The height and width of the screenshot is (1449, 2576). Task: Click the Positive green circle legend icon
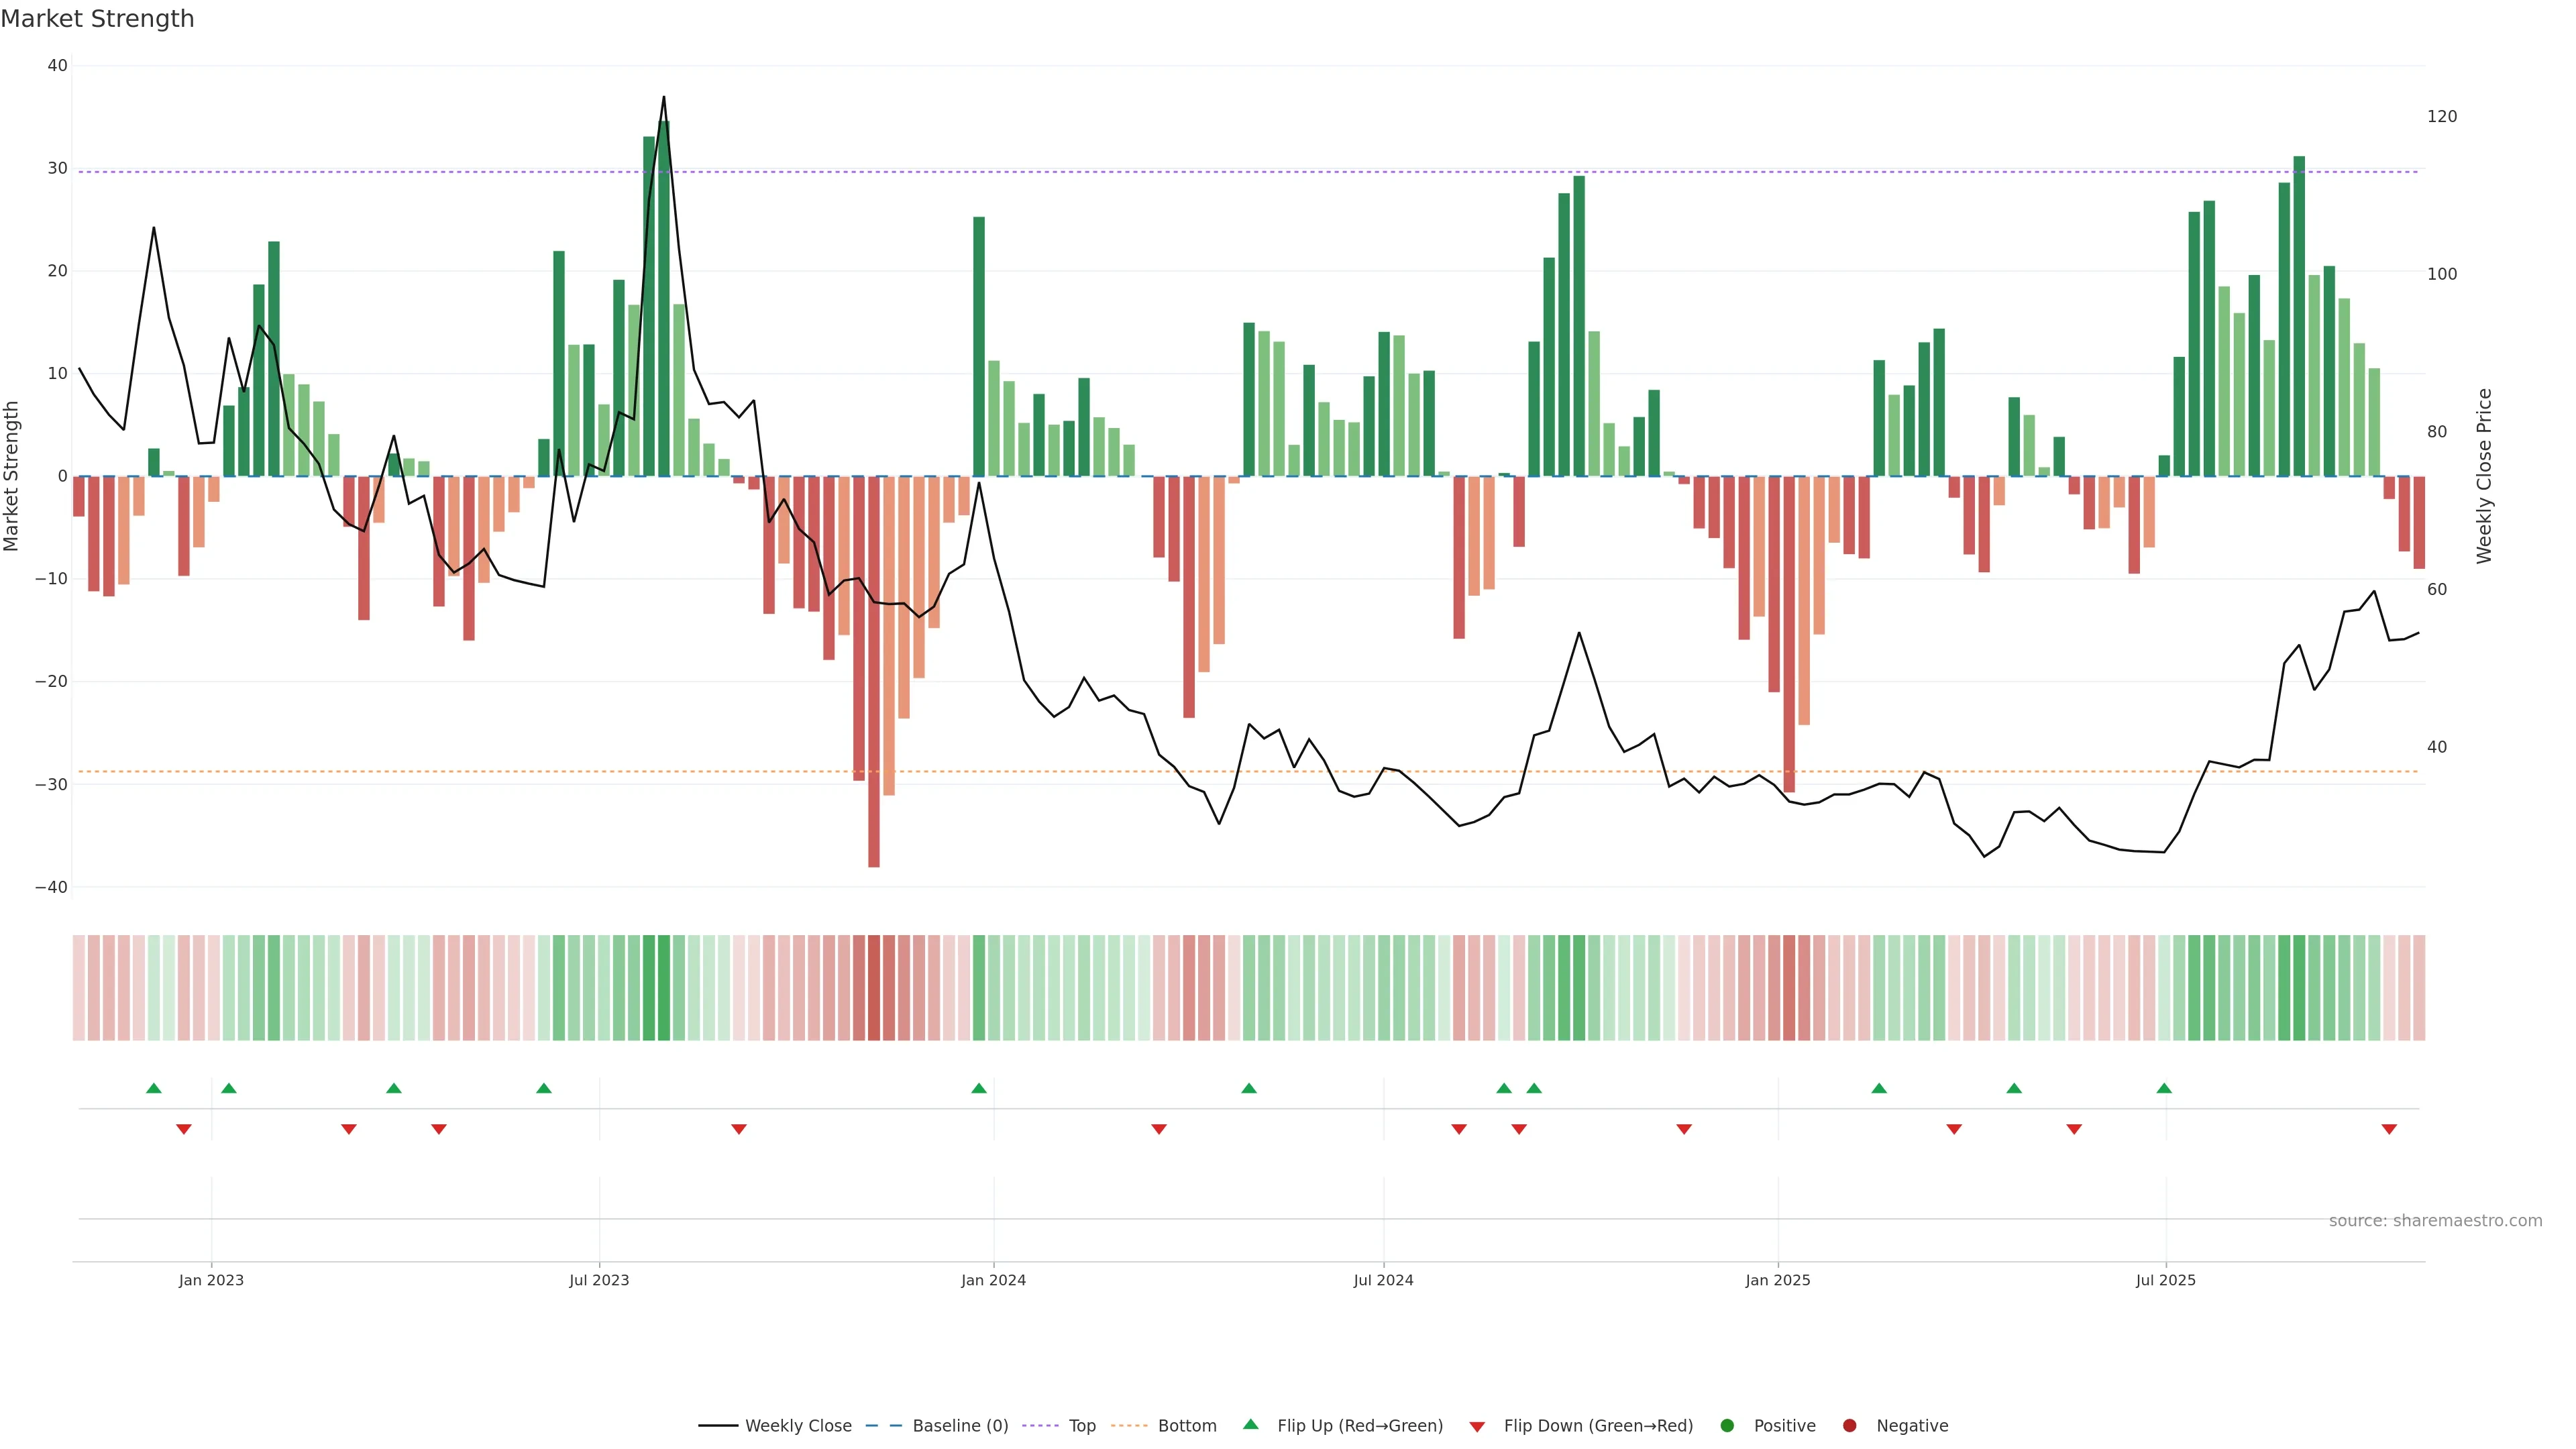1727,1426
